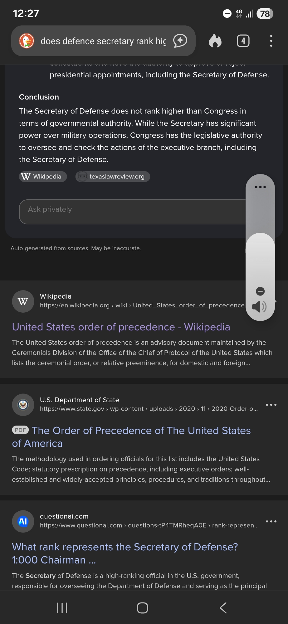Tap the Android recent apps button
The width and height of the screenshot is (288, 624).
pos(62,608)
